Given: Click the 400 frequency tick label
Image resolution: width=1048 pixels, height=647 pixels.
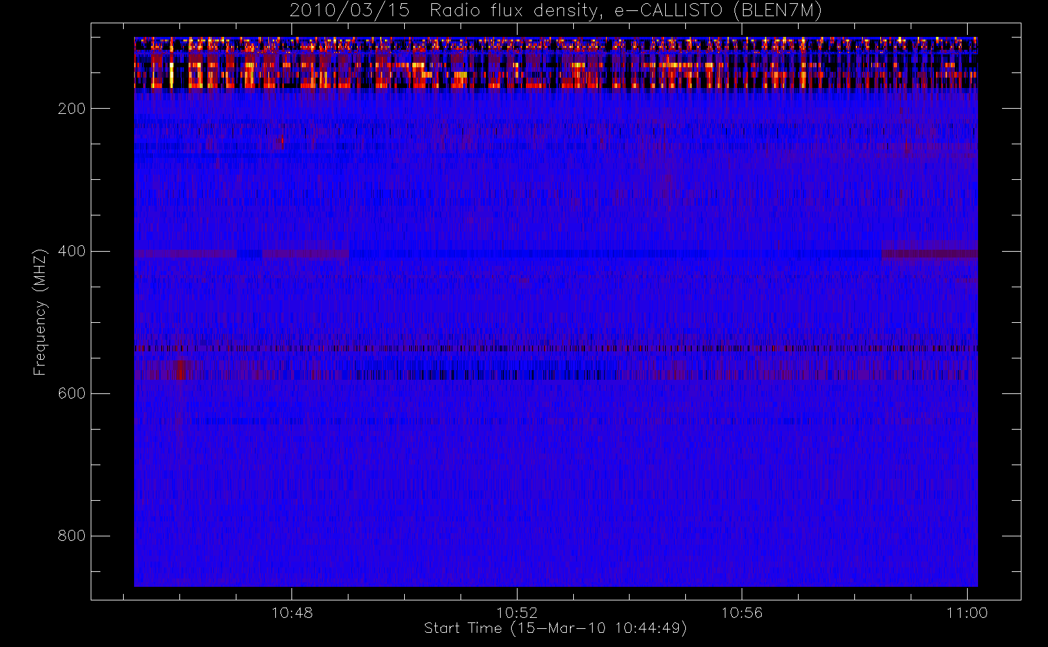Looking at the screenshot, I should (x=72, y=251).
